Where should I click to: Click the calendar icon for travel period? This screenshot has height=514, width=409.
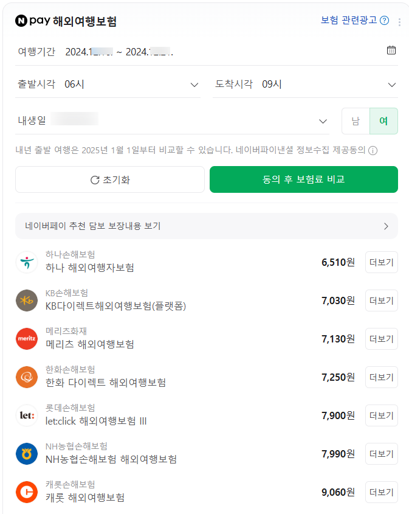[391, 50]
